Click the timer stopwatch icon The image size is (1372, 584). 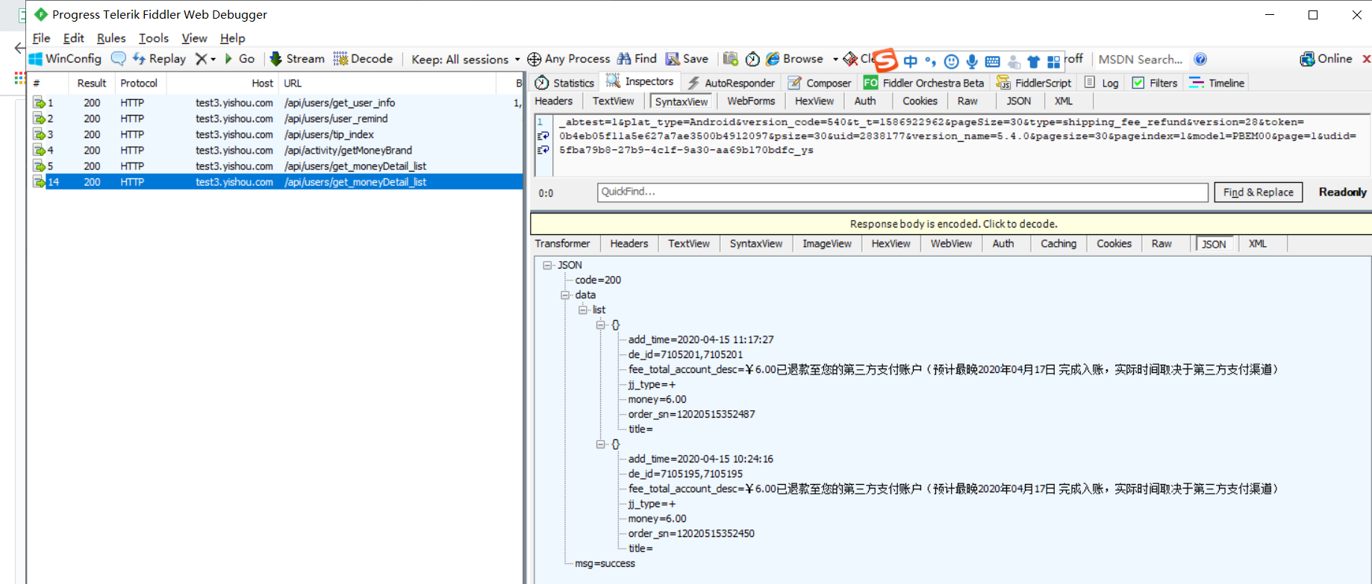(x=752, y=59)
